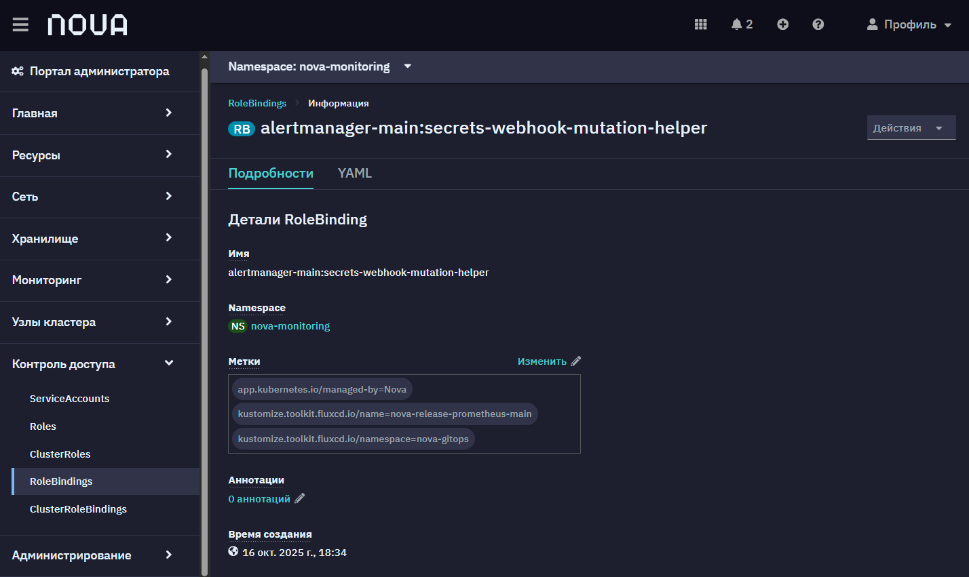Switch to the Подробности tab
This screenshot has height=577, width=969.
(271, 173)
